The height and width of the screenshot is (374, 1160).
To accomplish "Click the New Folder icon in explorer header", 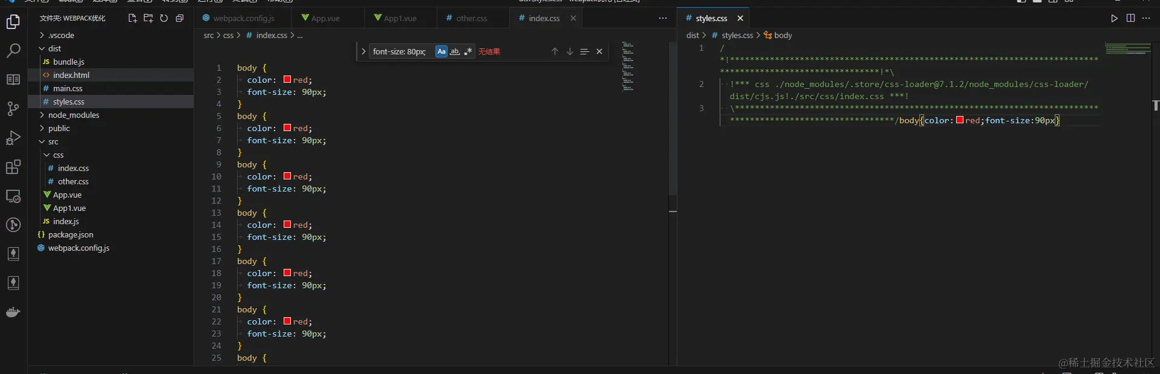I will [148, 18].
